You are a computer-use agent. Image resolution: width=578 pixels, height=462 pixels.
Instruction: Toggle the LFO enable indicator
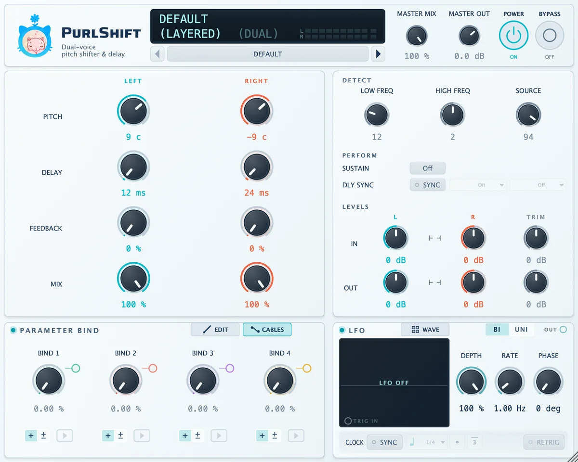342,330
